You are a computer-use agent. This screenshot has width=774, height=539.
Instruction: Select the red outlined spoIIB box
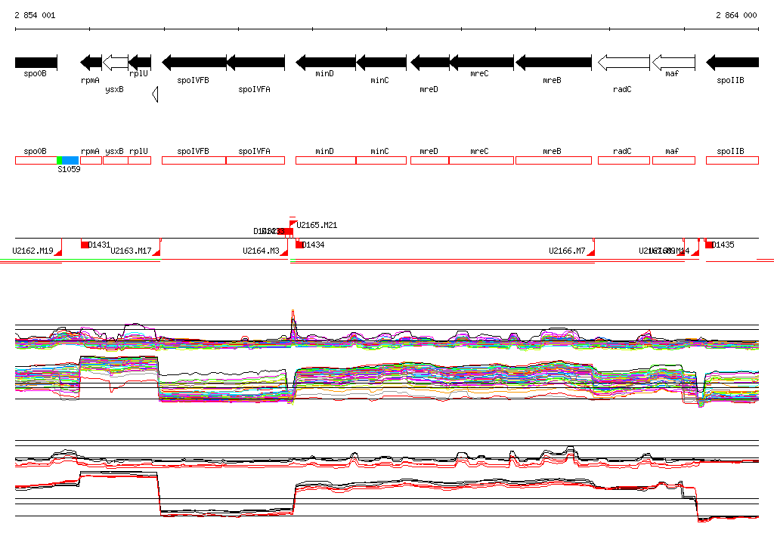click(732, 160)
